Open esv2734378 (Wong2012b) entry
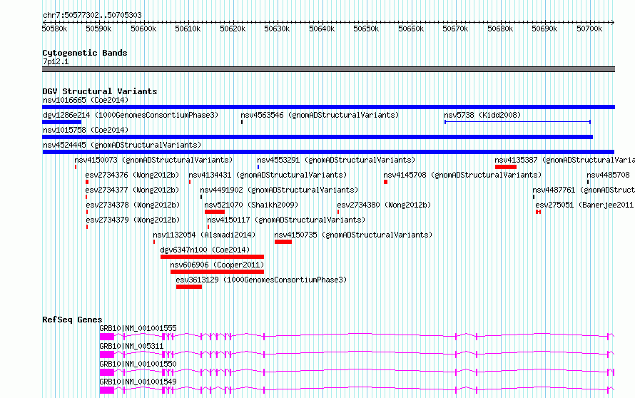Screen dimensions: 635x398 [133, 205]
